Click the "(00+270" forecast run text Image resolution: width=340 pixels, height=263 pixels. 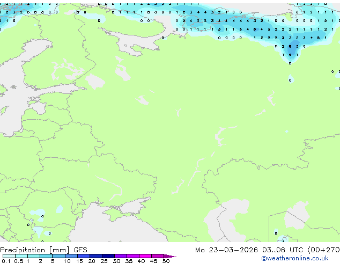[324, 250]
